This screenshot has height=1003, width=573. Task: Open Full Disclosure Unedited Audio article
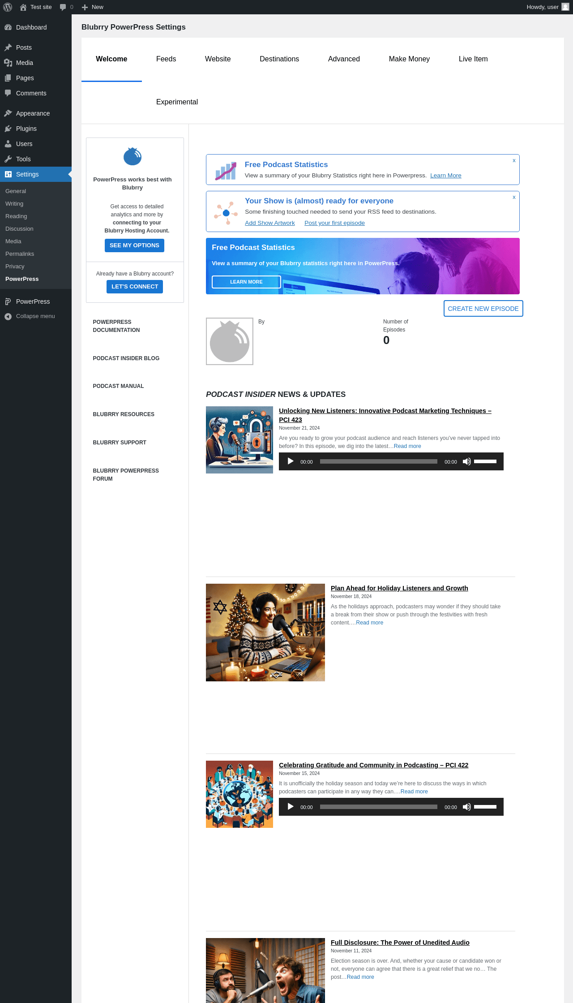(400, 943)
